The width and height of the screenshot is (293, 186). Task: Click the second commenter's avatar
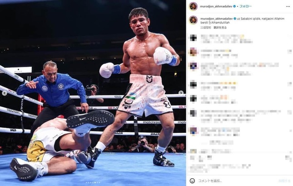(193, 52)
